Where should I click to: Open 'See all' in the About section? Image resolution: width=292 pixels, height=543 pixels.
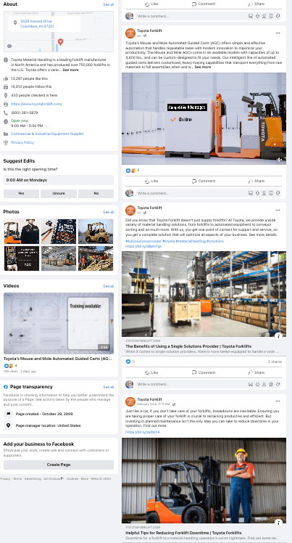tap(108, 4)
